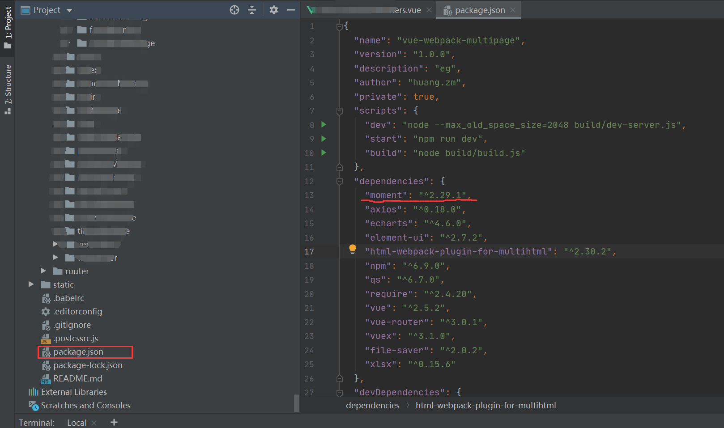Click the static folder icon
This screenshot has width=724, height=428.
click(46, 284)
